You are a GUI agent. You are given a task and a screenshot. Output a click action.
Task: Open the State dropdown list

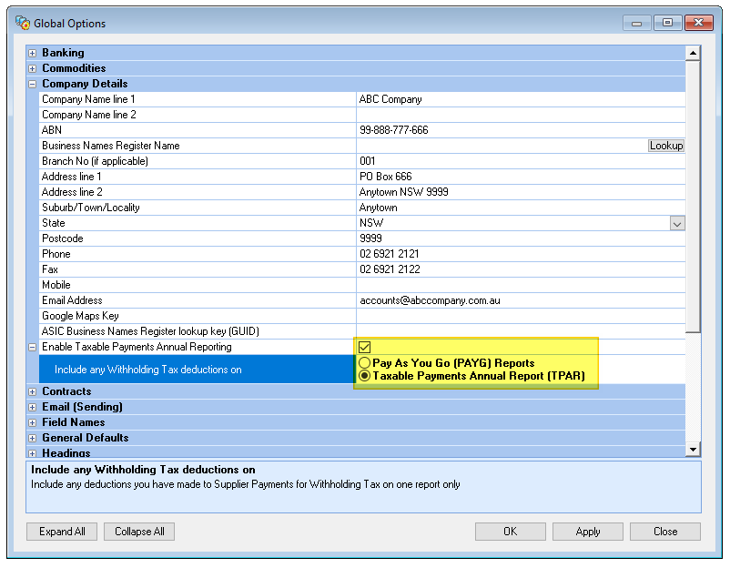pyautogui.click(x=676, y=223)
